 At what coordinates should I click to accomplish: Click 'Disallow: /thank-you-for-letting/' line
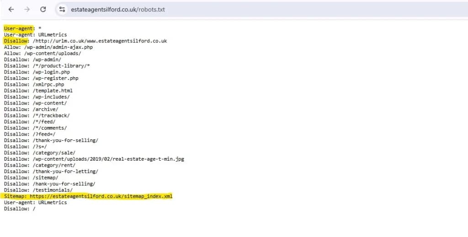(51, 171)
